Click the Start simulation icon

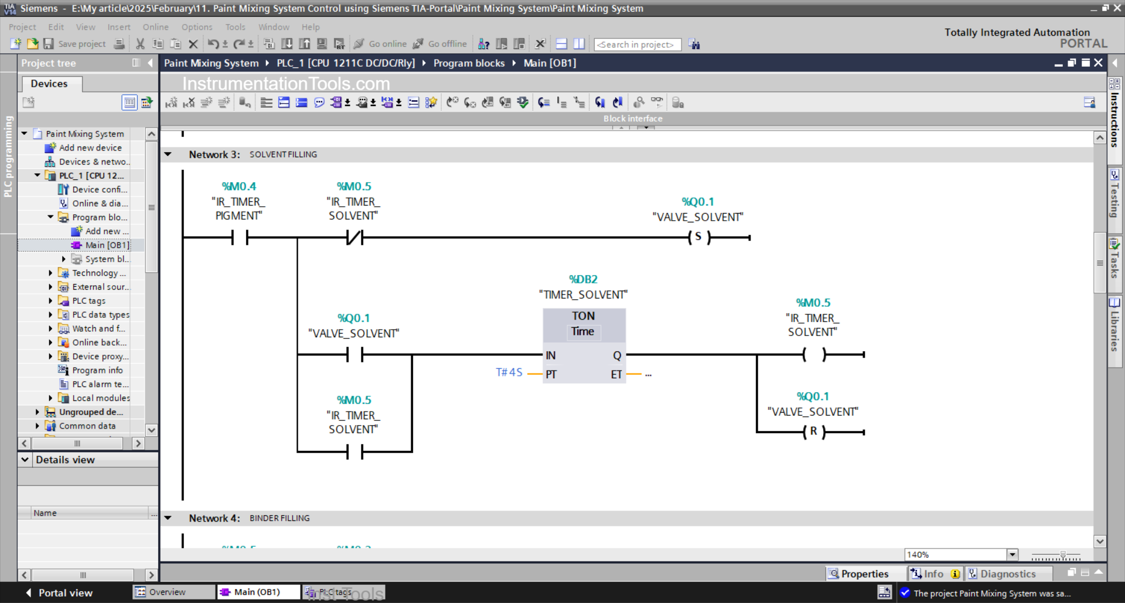(x=322, y=44)
